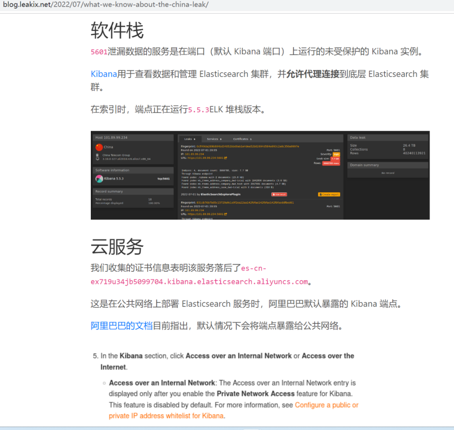The width and height of the screenshot is (454, 430).
Task: Click the bold 允许代理连接 text
Action: [x=313, y=74]
